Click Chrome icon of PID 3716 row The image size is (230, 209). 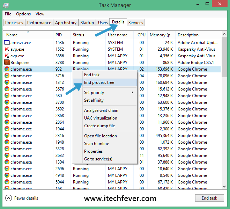click(x=7, y=75)
